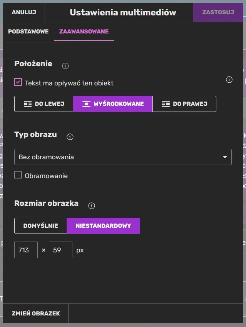The height and width of the screenshot is (327, 246).
Task: Click the info icon beside text wrap option
Action: [x=229, y=80]
